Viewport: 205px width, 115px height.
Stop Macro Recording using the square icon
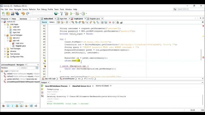coord(113,22)
